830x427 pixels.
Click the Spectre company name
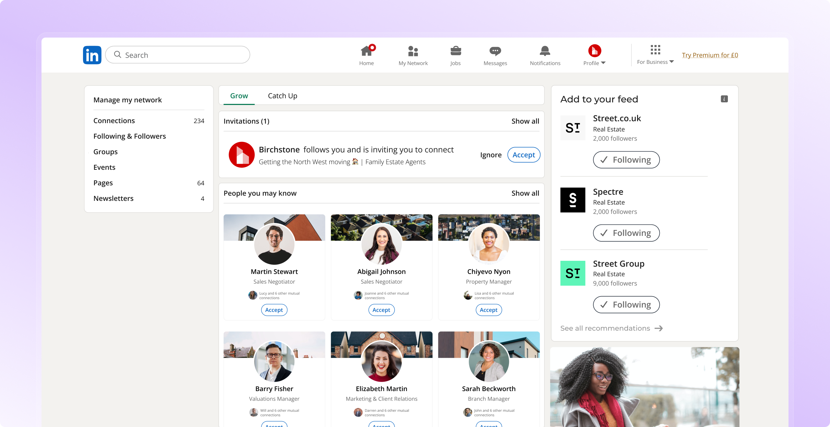[608, 192]
